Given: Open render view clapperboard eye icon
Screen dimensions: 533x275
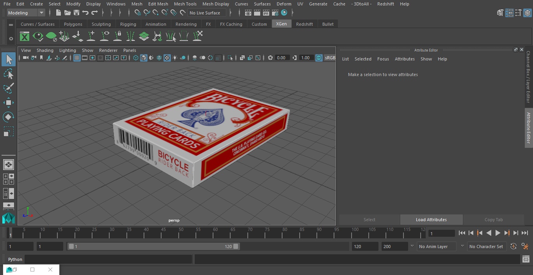Looking at the screenshot, I should [x=248, y=13].
